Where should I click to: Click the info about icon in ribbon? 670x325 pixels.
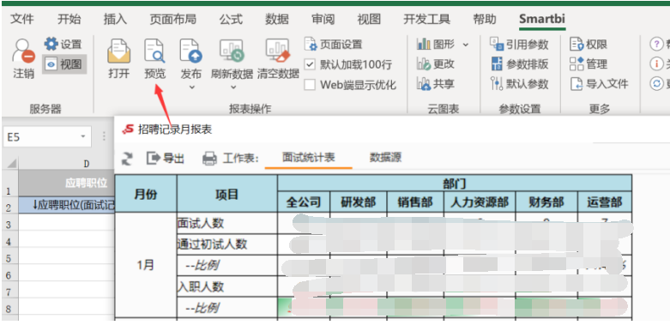[x=656, y=64]
